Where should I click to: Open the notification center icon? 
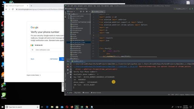[x=191, y=107]
